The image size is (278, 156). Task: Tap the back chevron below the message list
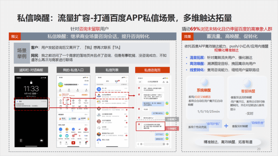tap(98, 143)
